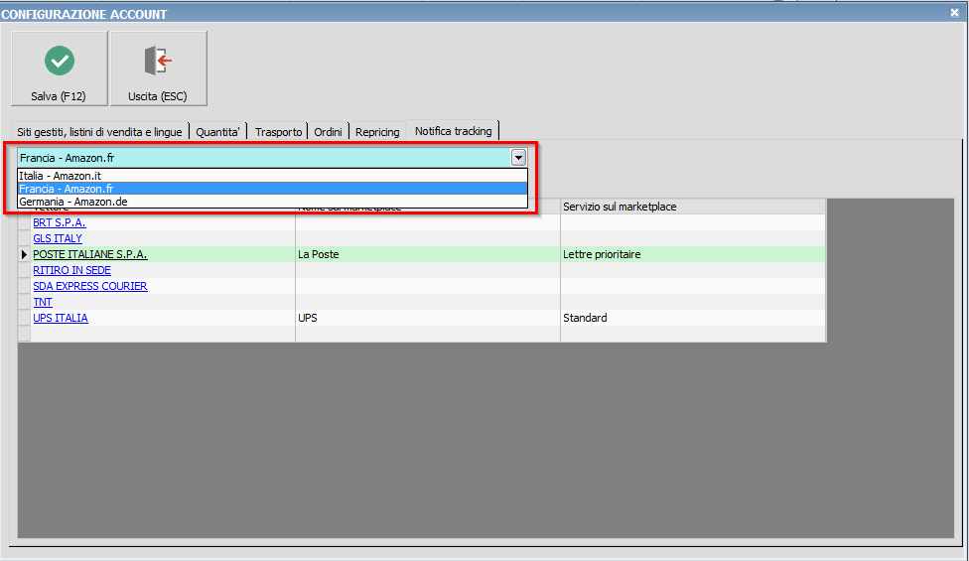
Task: Switch to Siti gestiti, listini di vendita e lingue tab
Action: pos(99,132)
